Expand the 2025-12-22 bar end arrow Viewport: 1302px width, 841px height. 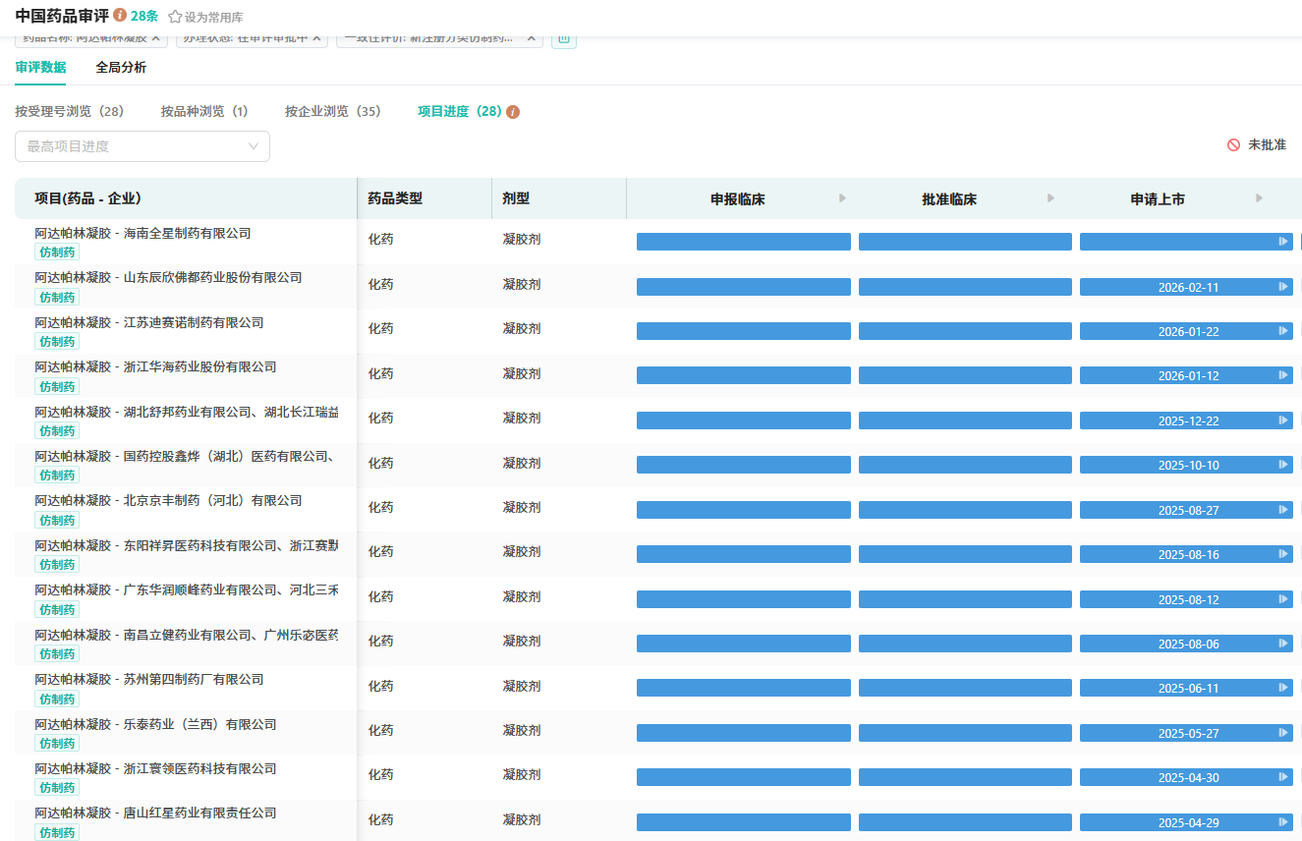1282,420
